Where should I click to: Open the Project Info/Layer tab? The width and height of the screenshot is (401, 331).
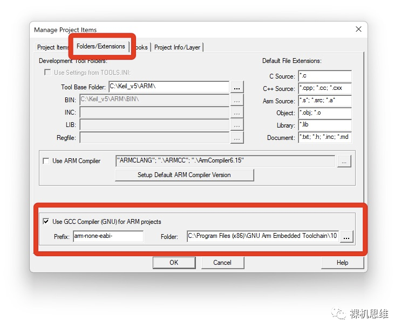tap(177, 47)
